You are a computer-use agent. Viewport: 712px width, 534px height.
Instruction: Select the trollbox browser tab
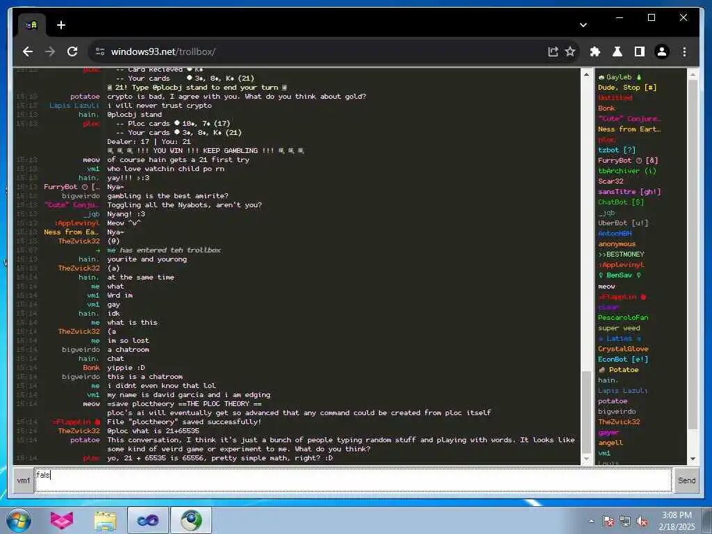31,25
